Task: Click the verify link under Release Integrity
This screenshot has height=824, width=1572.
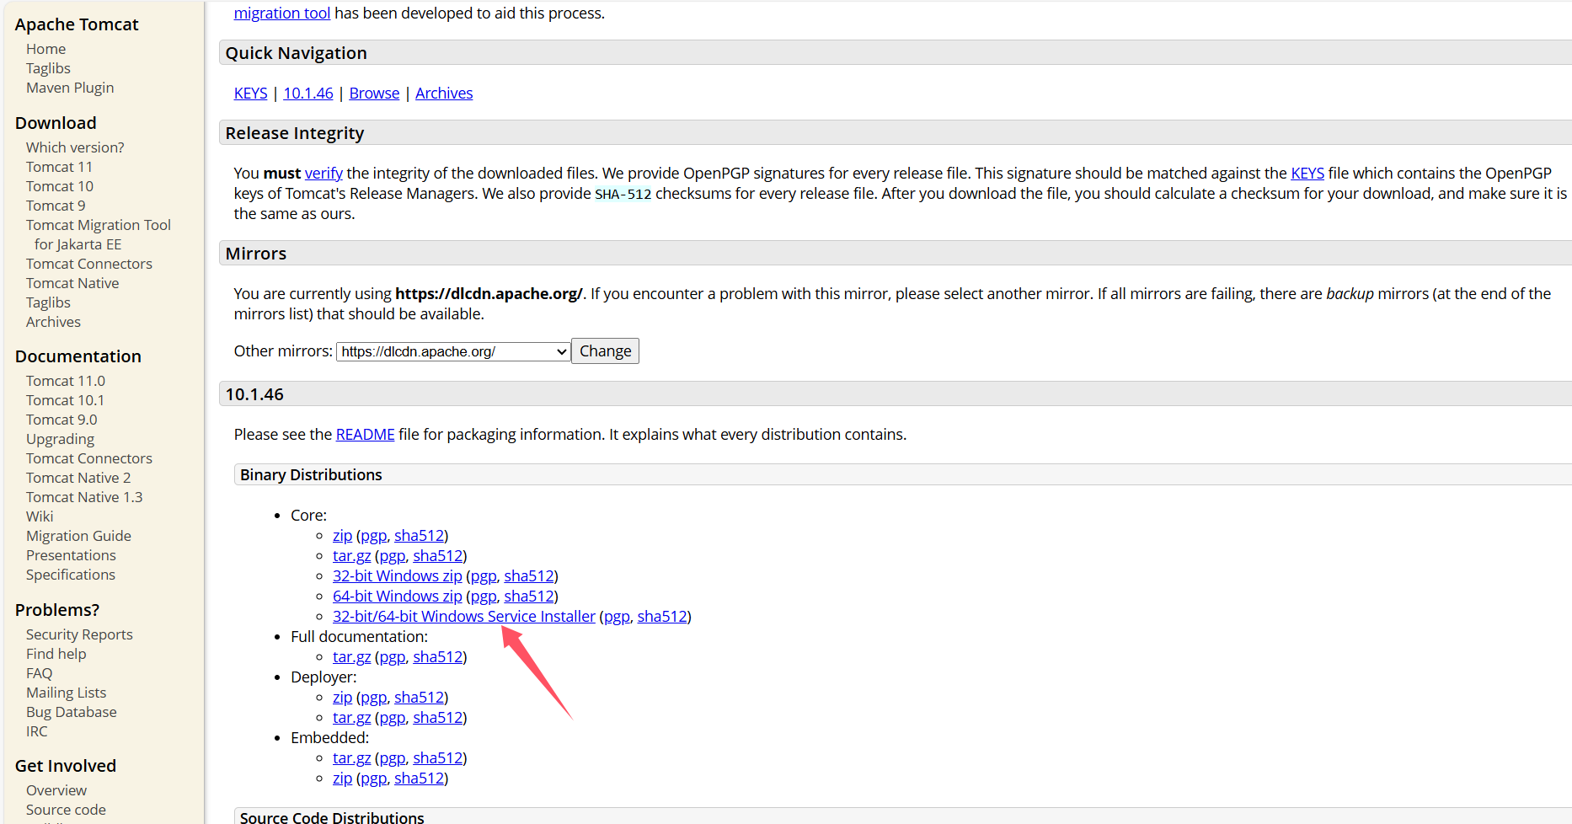Action: click(323, 174)
